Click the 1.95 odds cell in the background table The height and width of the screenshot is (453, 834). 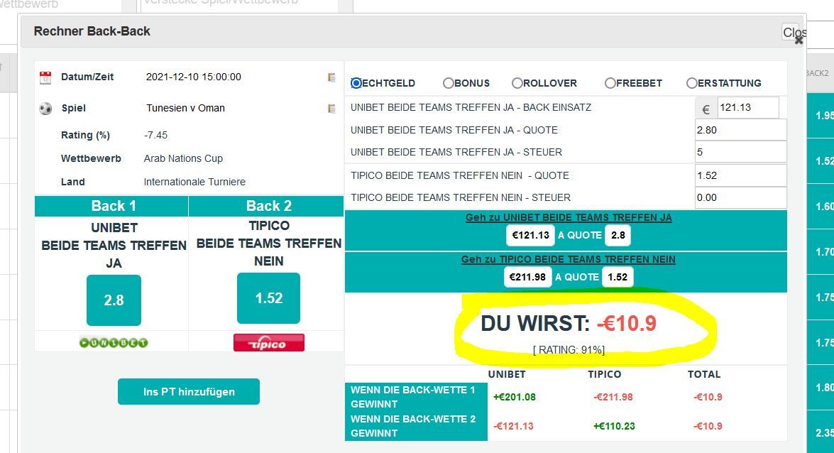click(821, 116)
